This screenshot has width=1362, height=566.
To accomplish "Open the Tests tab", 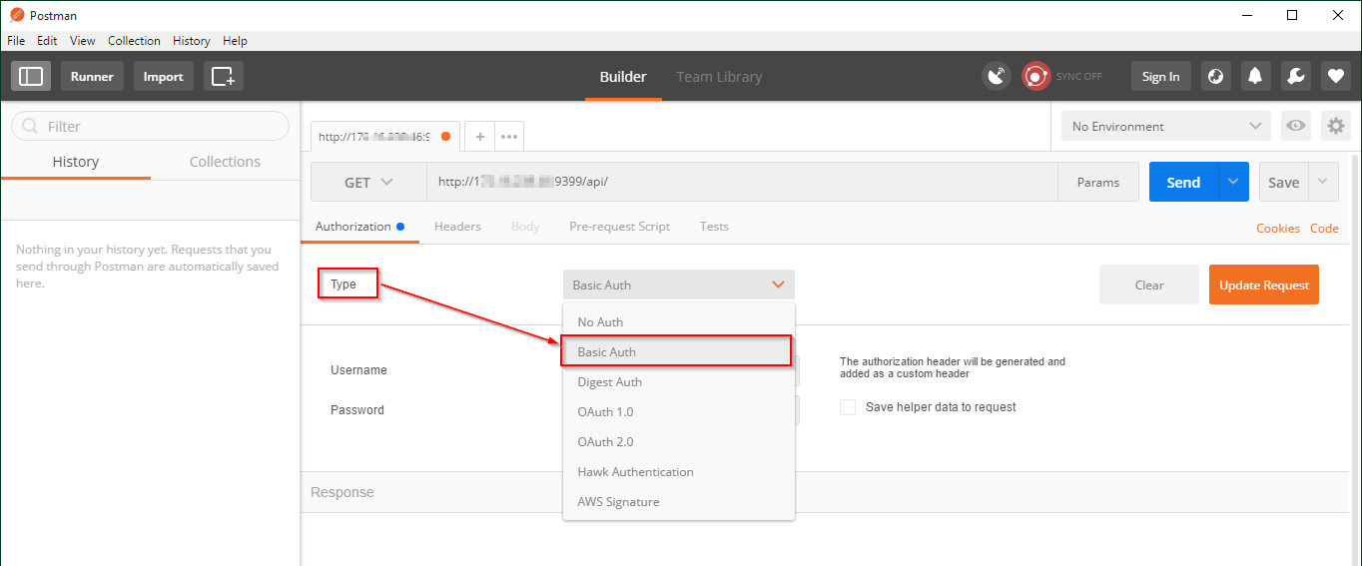I will coord(714,227).
